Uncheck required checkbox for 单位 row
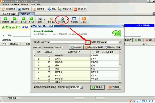Image resolution: width=155 pixels, height=103 pixels. pos(49,69)
